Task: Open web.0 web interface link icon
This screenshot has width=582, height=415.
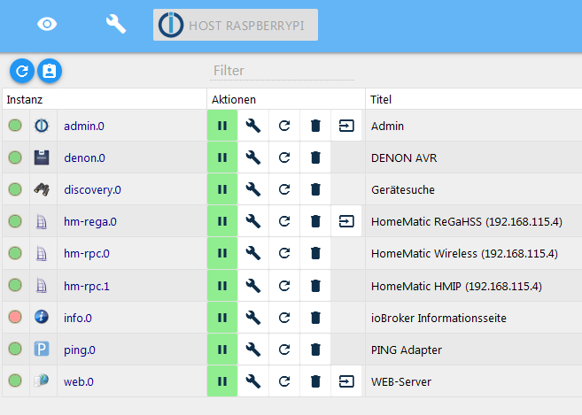Action: click(346, 381)
